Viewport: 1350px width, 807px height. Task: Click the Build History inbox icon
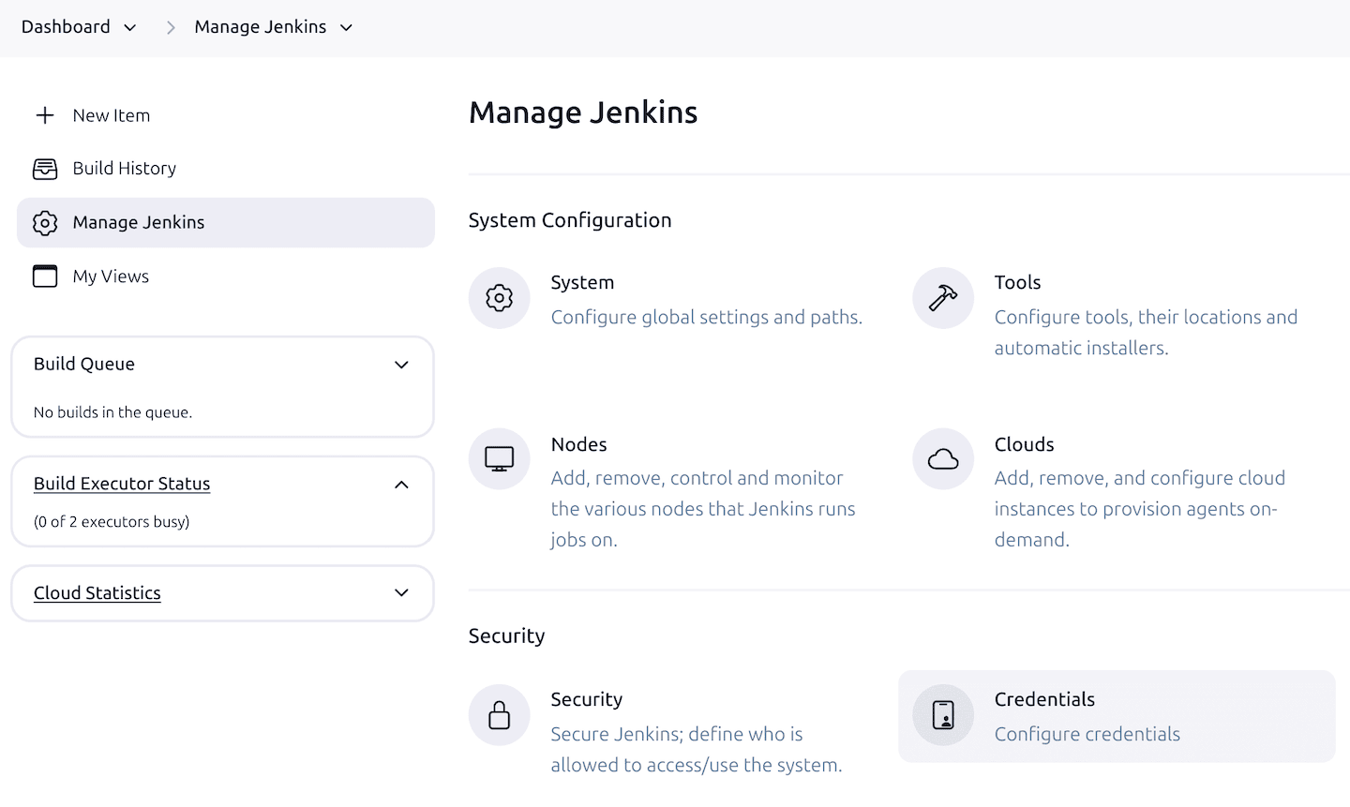pyautogui.click(x=45, y=169)
